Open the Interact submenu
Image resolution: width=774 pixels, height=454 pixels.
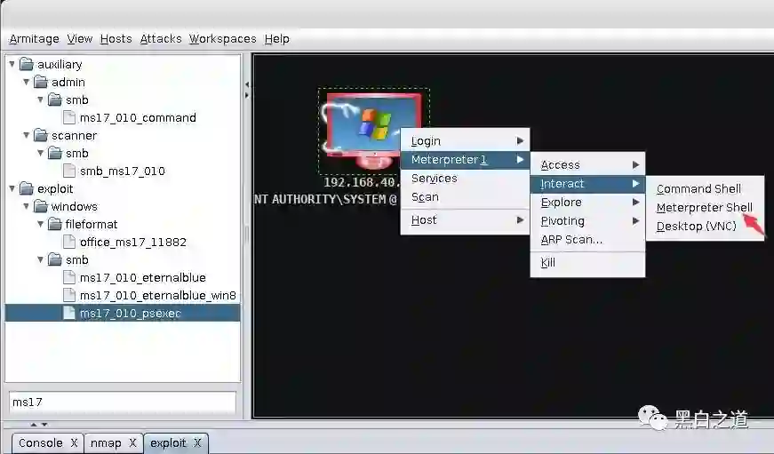(x=587, y=184)
